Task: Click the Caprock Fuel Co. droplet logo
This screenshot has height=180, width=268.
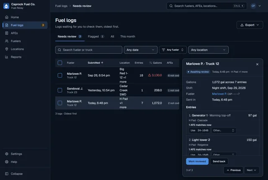Action: point(6,6)
